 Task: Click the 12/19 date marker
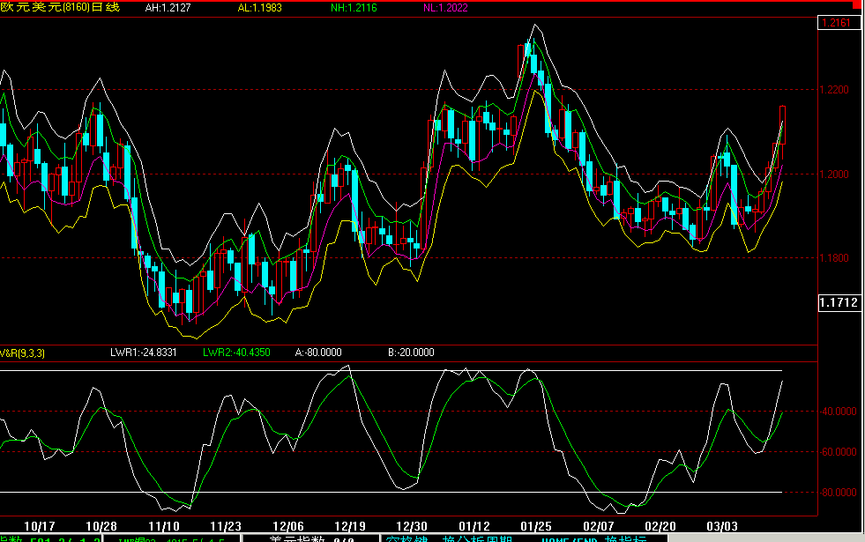pyautogui.click(x=350, y=526)
